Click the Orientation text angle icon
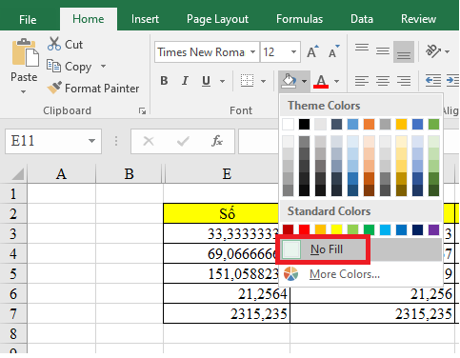460x358 pixels. [x=432, y=51]
